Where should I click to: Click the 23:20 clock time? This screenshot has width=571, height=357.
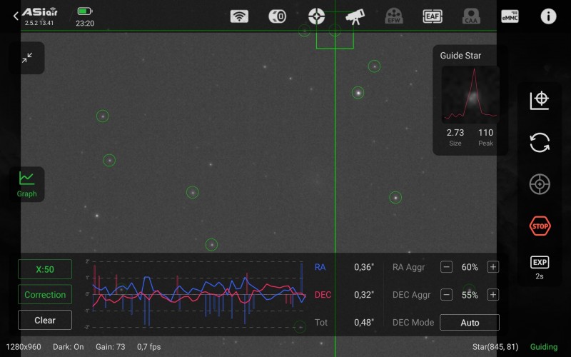[x=85, y=24]
